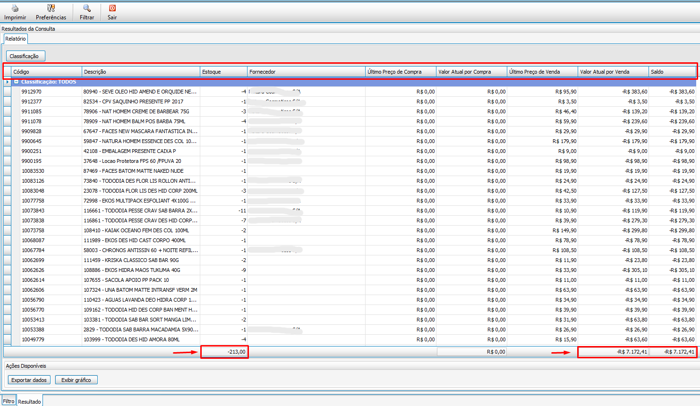This screenshot has width=700, height=406.
Task: Click the Estoque total -213,00 field
Action: (x=224, y=352)
